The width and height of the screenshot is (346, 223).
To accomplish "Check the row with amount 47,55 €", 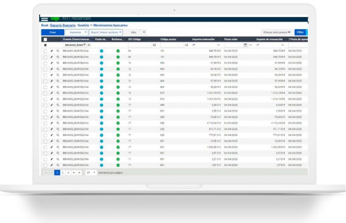I will [x=45, y=63].
